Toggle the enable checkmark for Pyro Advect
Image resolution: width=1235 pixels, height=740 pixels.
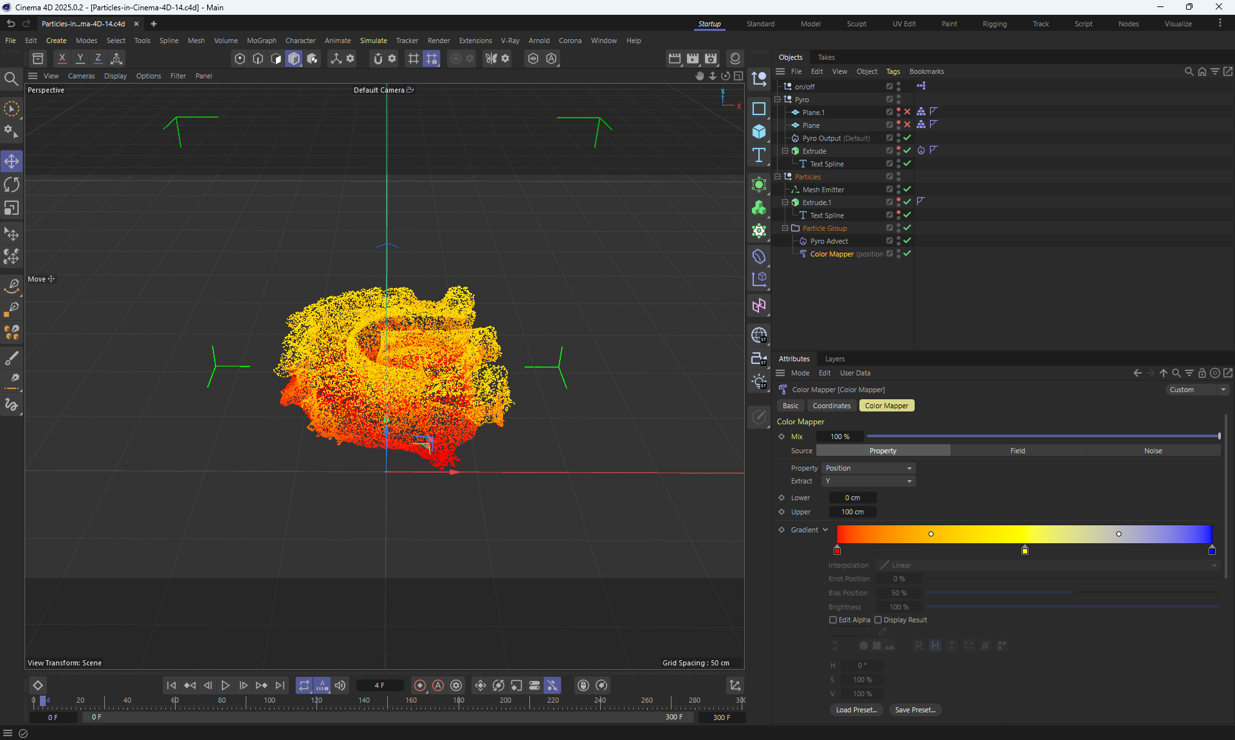tap(907, 241)
